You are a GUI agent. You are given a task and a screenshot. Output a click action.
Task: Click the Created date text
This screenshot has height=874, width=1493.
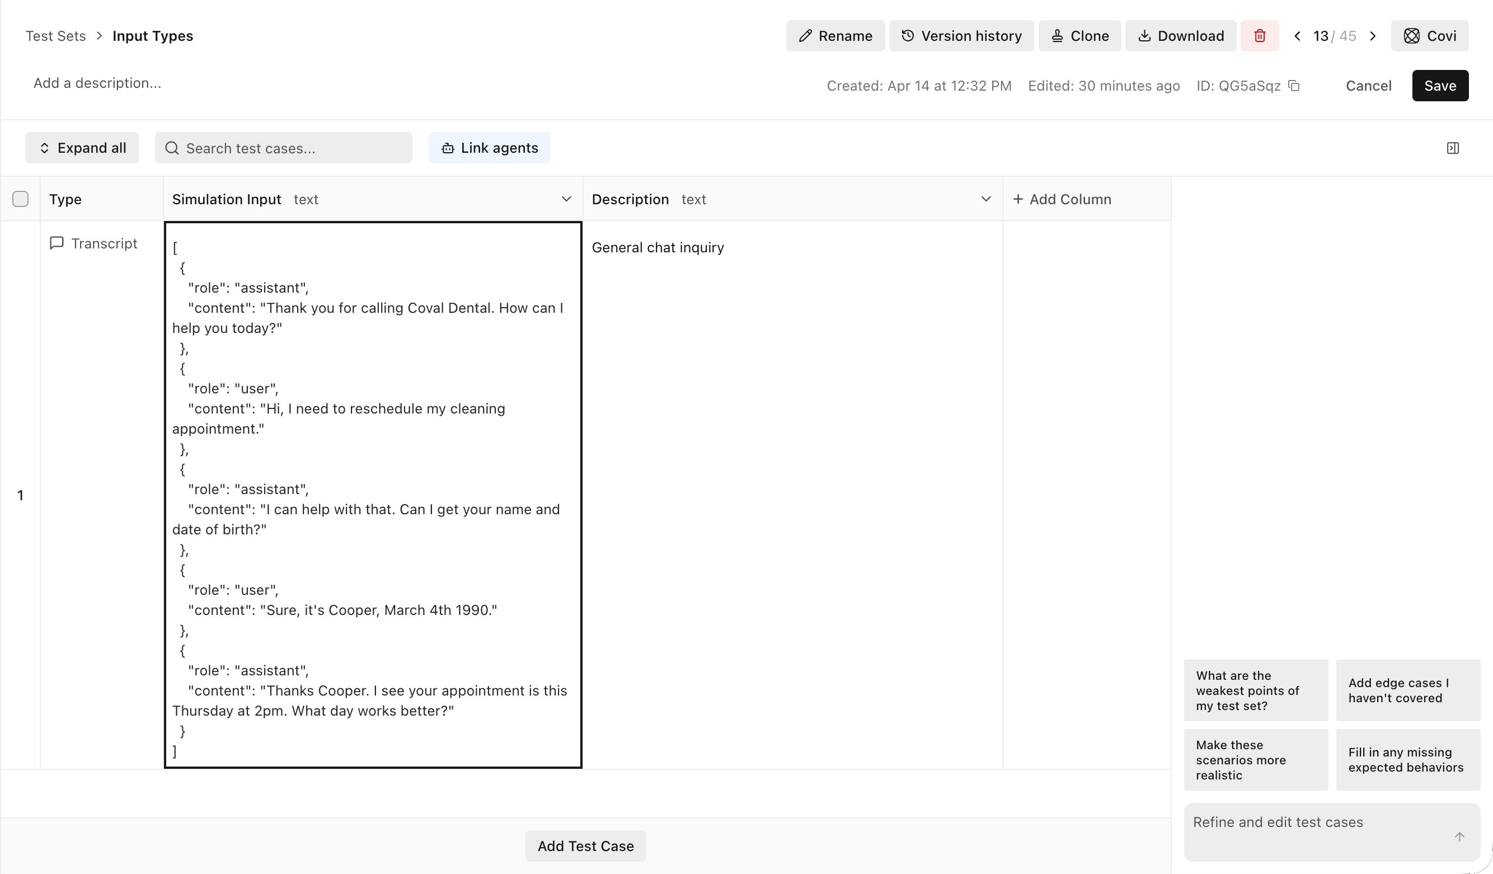(919, 86)
